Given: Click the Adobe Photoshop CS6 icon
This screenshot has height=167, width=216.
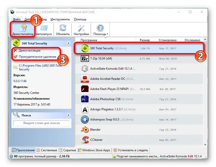Looking at the screenshot, I should tap(85, 99).
